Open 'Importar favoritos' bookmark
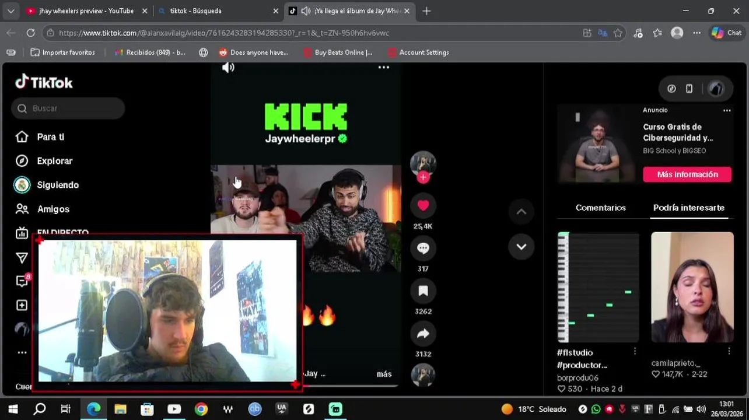Image resolution: width=749 pixels, height=420 pixels. click(x=62, y=52)
